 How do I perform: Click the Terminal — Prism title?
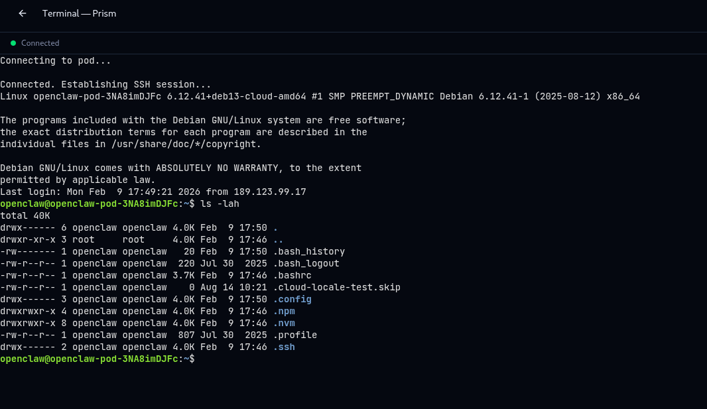pyautogui.click(x=79, y=13)
